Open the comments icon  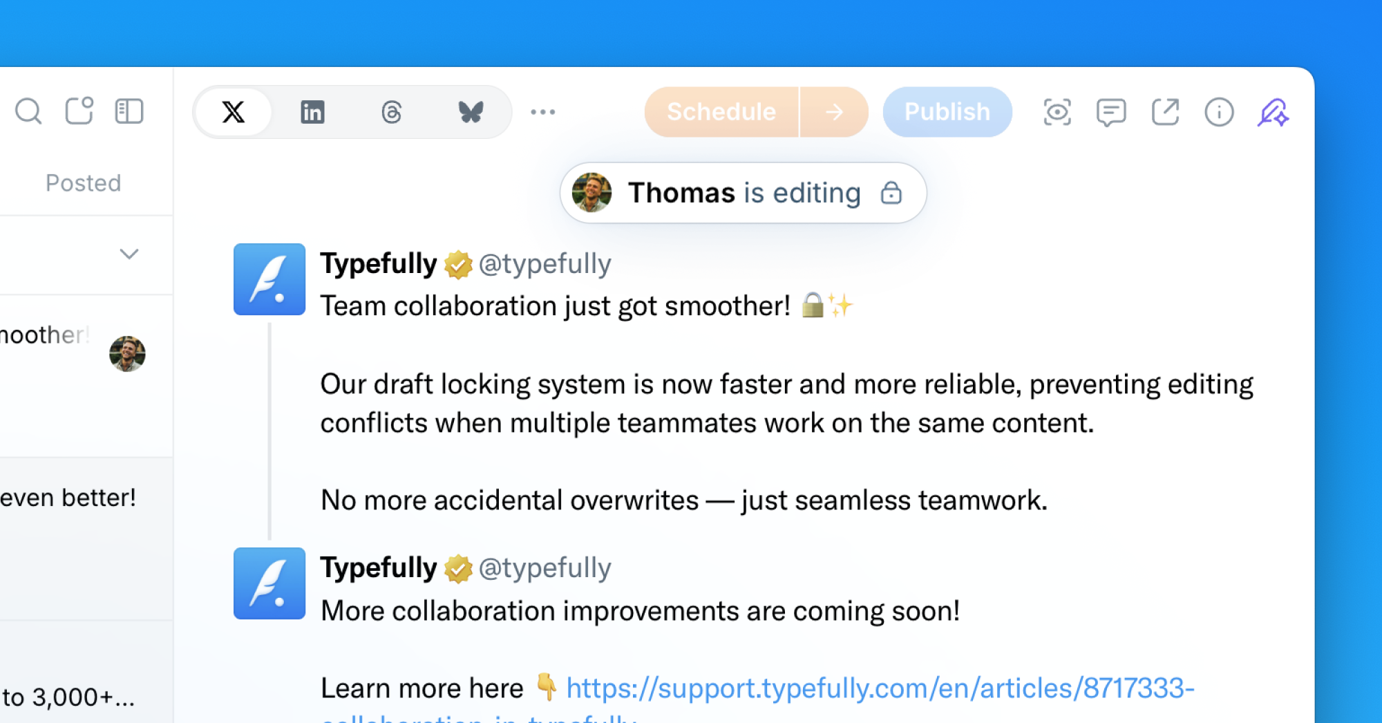(1110, 112)
